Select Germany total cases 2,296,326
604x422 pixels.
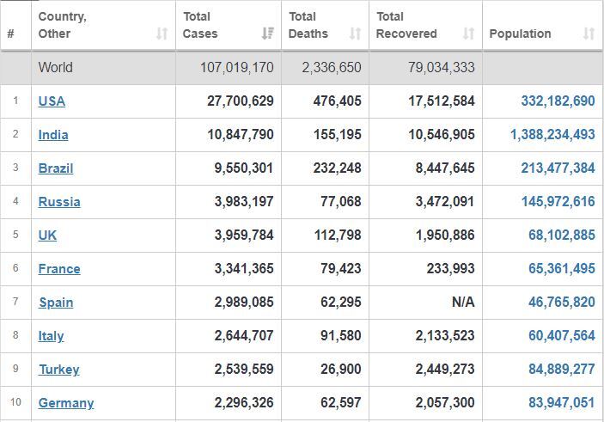pos(244,403)
